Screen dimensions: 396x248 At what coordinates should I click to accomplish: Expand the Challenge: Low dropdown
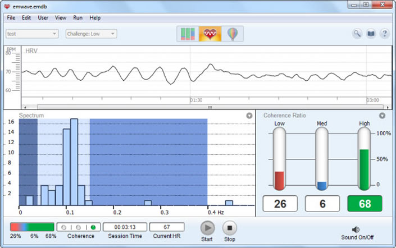[x=91, y=34]
